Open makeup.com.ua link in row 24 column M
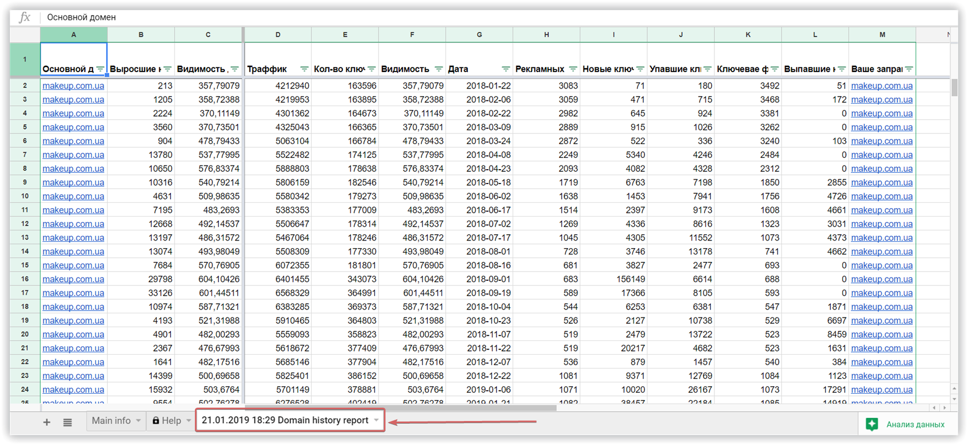Screen dimensions: 968x445 (x=882, y=390)
